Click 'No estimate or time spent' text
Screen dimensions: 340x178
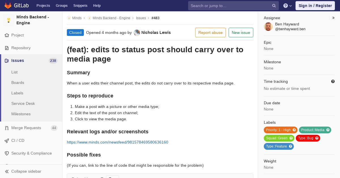pyautogui.click(x=287, y=88)
